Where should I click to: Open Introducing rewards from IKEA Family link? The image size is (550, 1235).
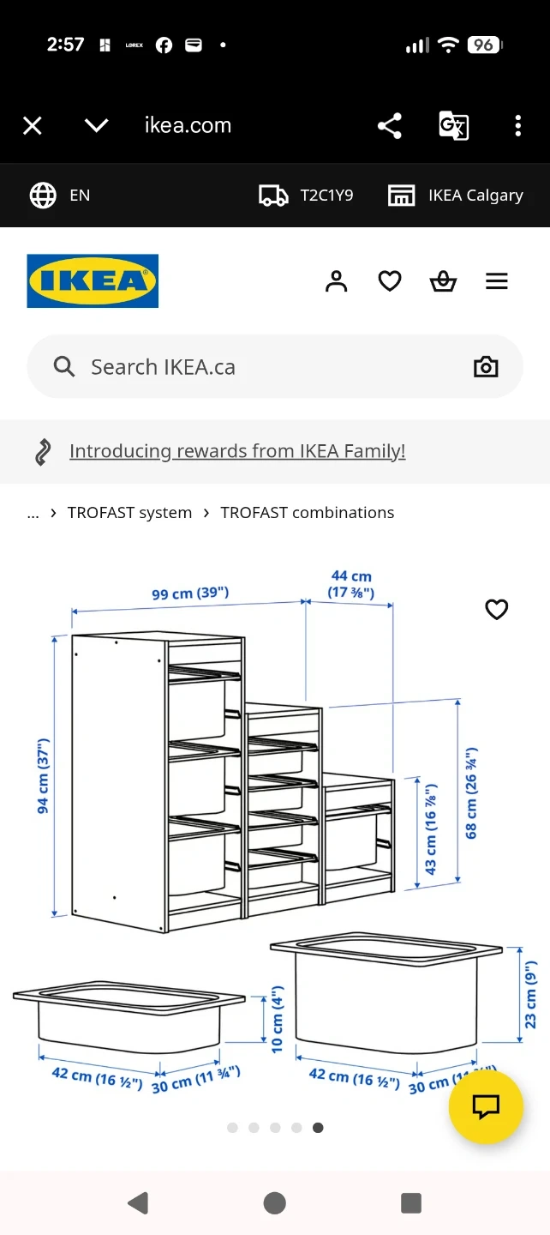pyautogui.click(x=237, y=451)
